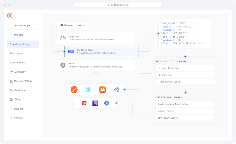Click the Documentation file icon

[x=11, y=81]
